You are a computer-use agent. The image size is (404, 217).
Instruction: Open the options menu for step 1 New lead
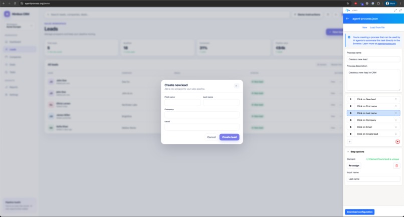point(396,99)
